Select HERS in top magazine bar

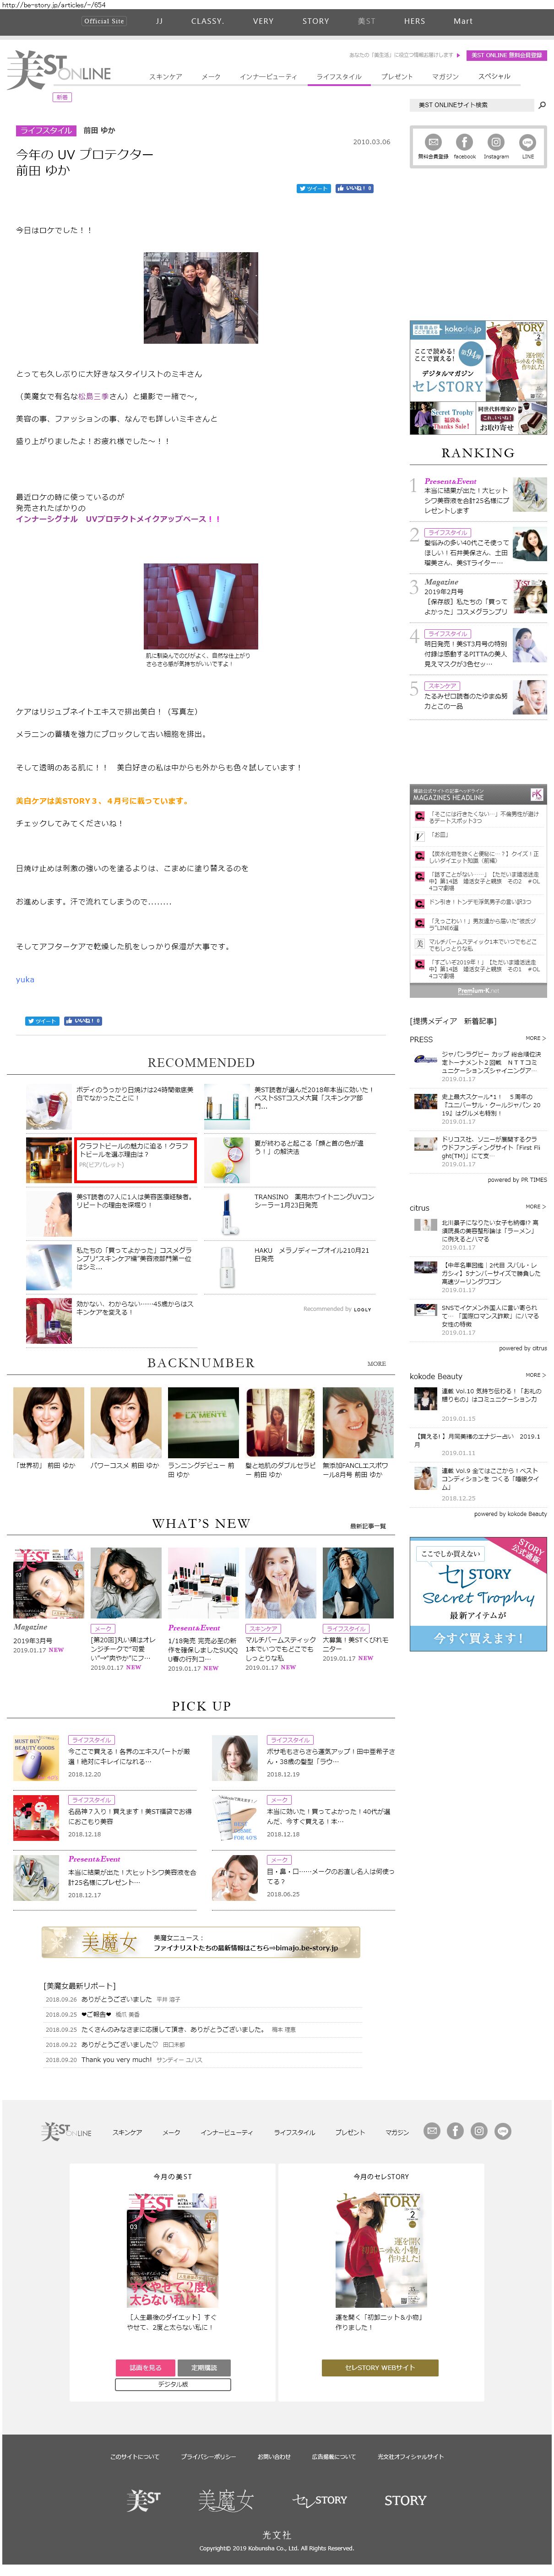pyautogui.click(x=415, y=21)
